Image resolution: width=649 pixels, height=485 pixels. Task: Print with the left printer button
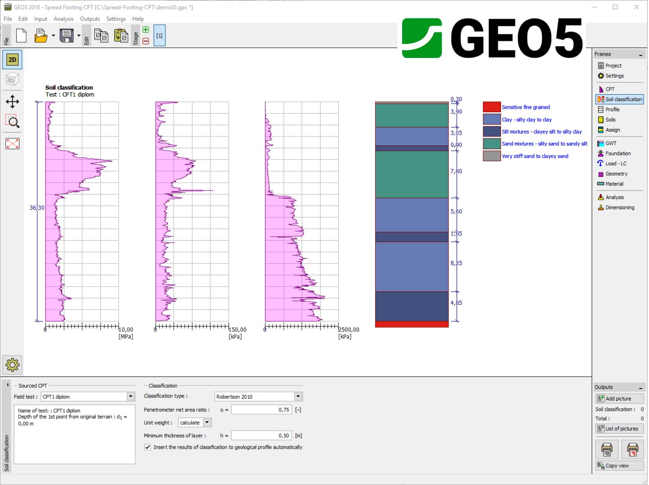coord(607,449)
